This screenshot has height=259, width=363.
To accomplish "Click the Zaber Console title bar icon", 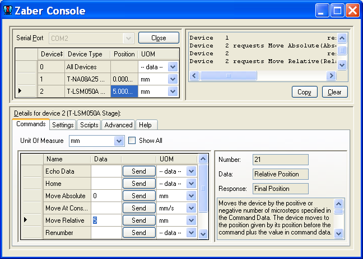I will click(8, 11).
